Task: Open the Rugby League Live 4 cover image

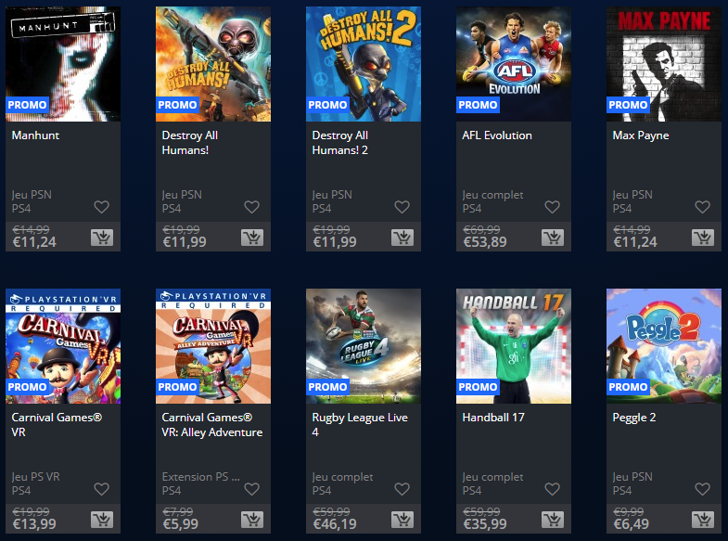Action: (x=364, y=346)
